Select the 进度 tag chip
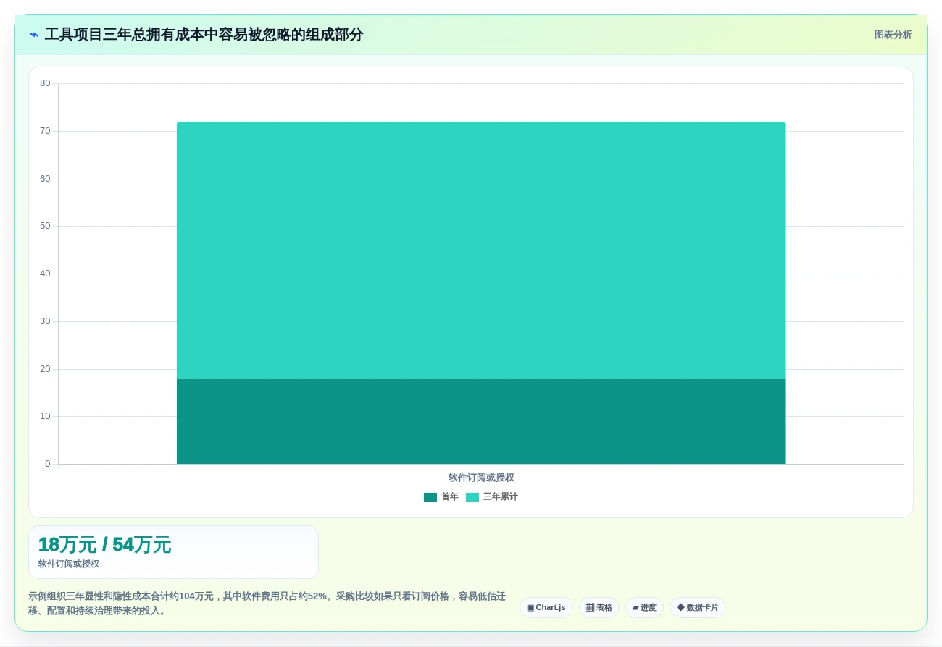Viewport: 942px width, 647px height. click(644, 608)
